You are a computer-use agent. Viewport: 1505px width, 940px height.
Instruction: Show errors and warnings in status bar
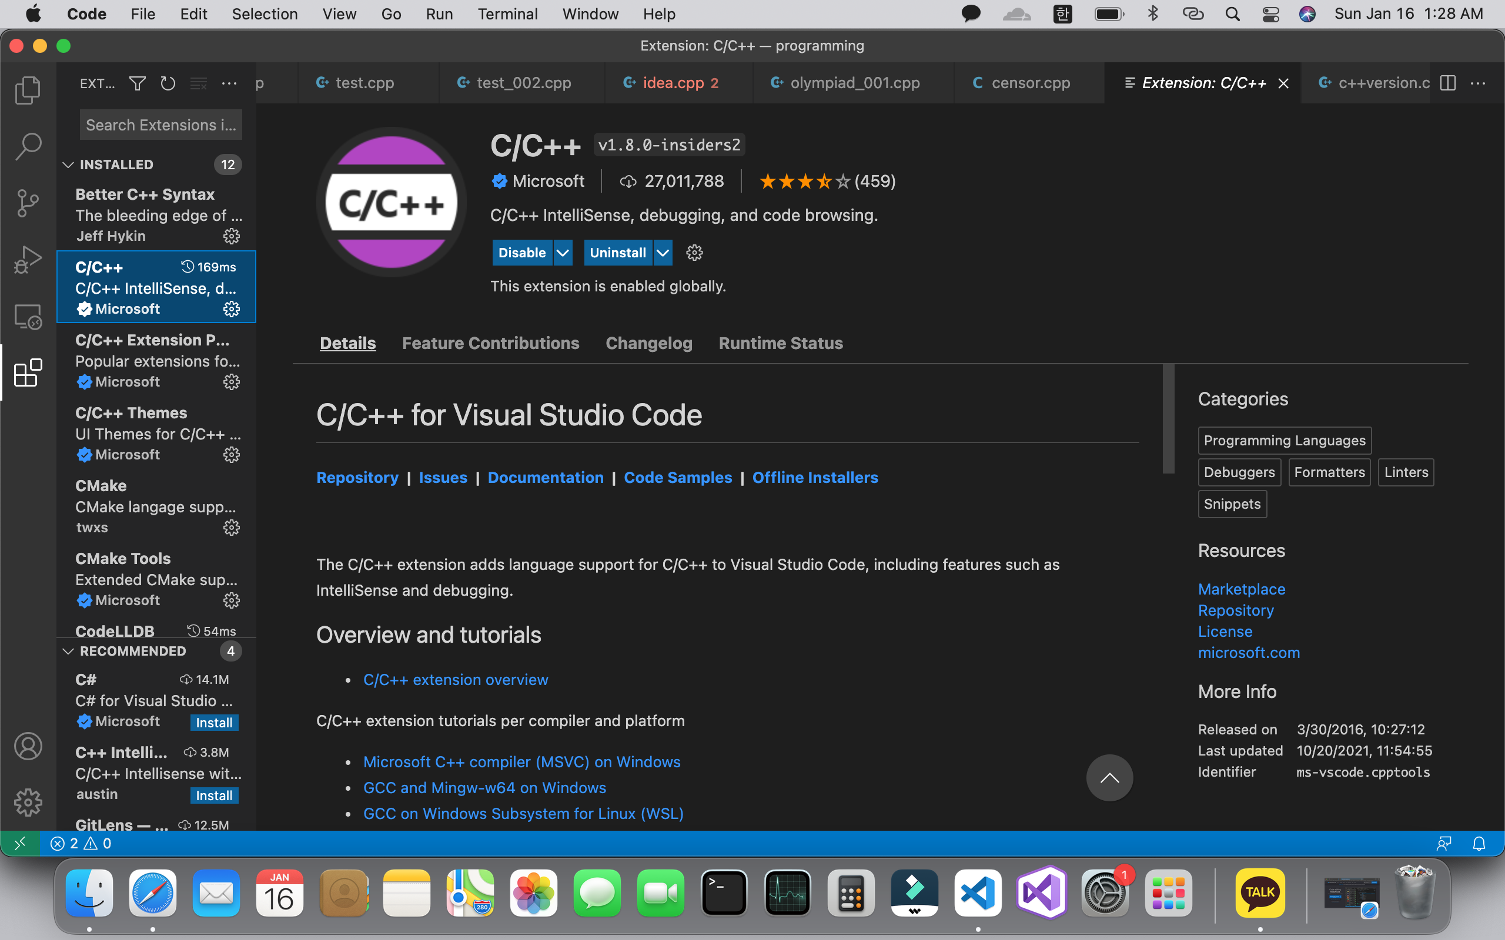[x=81, y=843]
